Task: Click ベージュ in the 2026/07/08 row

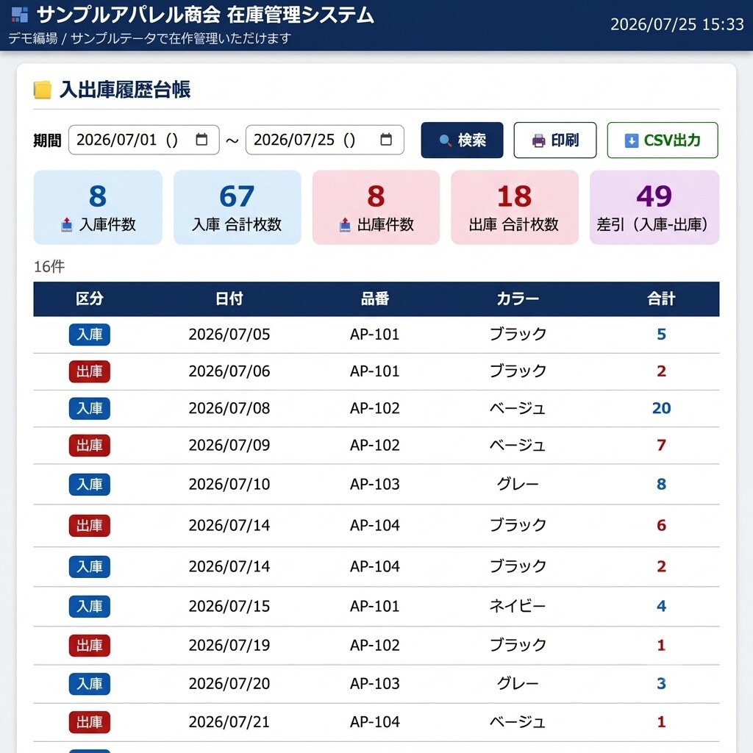Action: (518, 408)
